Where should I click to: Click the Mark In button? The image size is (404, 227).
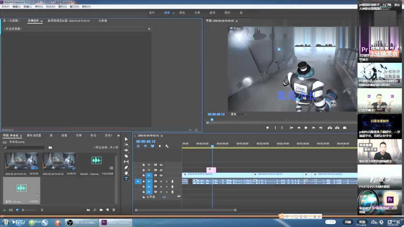[275, 128]
